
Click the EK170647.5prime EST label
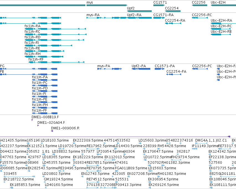tap(158, 152)
